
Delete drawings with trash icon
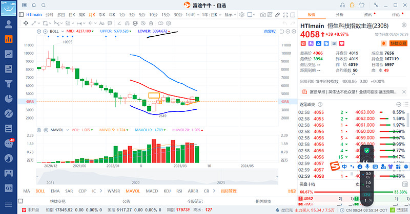click(x=151, y=23)
